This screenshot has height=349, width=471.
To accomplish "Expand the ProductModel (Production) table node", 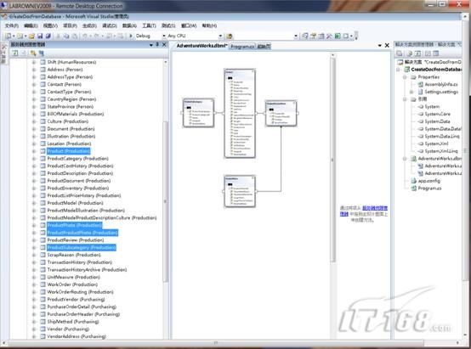I will point(34,203).
